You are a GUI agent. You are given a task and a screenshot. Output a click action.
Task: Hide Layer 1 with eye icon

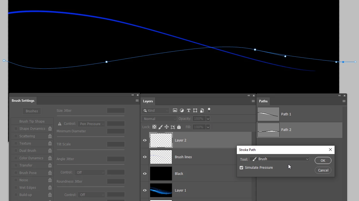coord(145,190)
